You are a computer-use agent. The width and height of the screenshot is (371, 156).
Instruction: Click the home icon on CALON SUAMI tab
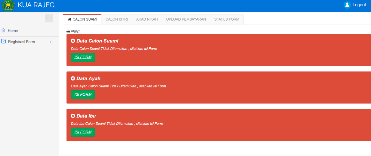(69, 19)
